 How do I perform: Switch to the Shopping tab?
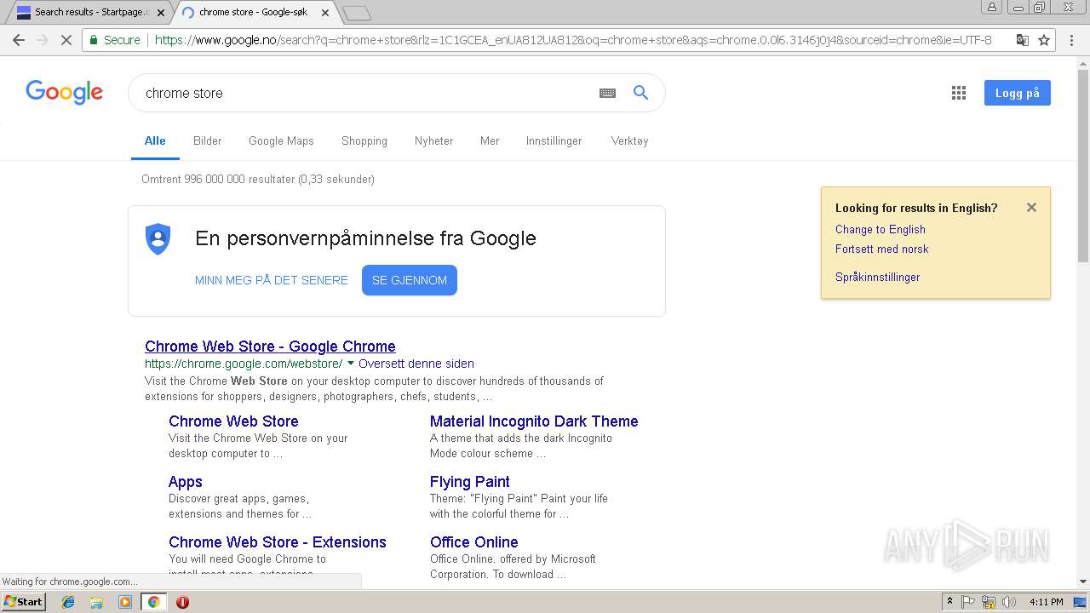[364, 140]
